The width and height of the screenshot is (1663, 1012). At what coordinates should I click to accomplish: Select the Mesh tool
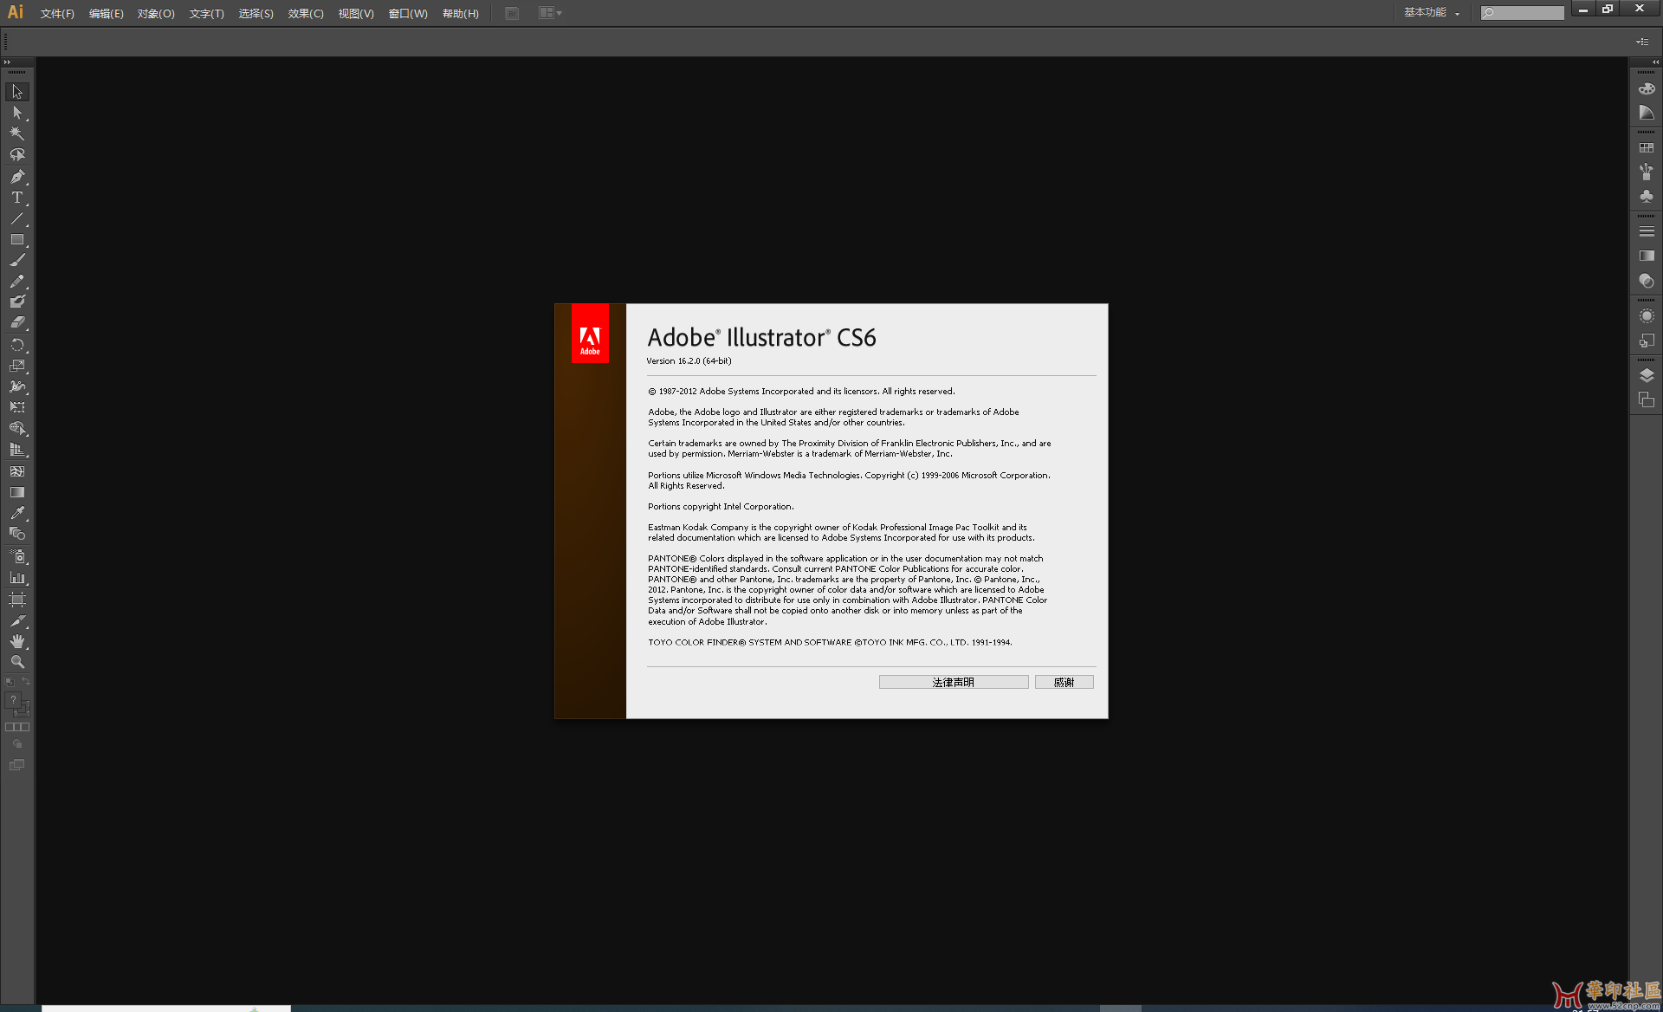coord(16,471)
